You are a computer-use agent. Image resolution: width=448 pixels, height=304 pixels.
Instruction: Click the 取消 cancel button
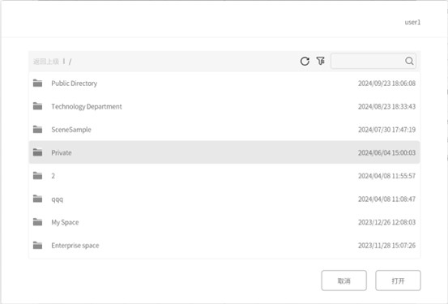(x=344, y=280)
